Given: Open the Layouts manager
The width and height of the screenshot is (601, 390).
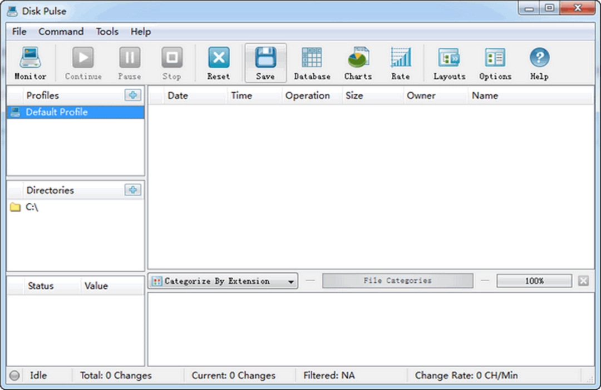Looking at the screenshot, I should click(449, 61).
